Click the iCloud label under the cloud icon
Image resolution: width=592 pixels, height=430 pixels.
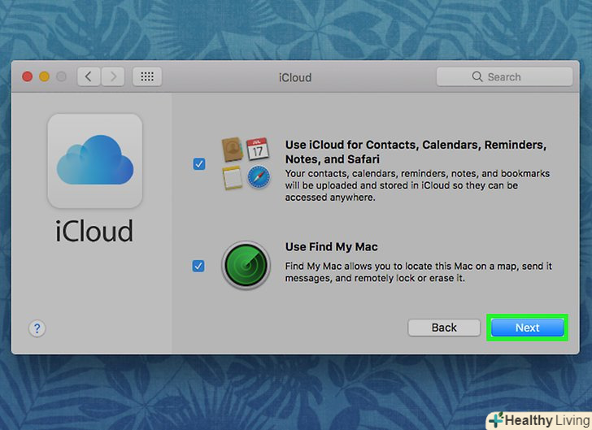94,231
